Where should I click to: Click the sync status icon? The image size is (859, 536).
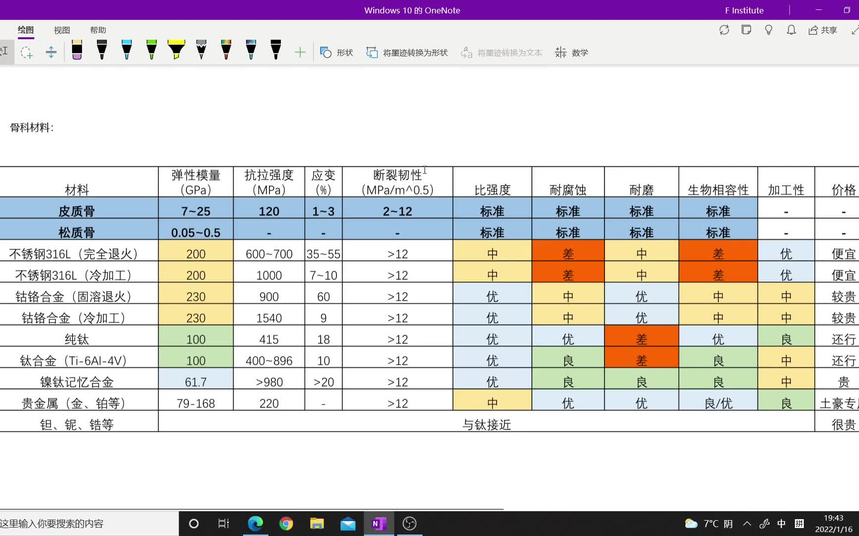(x=724, y=30)
